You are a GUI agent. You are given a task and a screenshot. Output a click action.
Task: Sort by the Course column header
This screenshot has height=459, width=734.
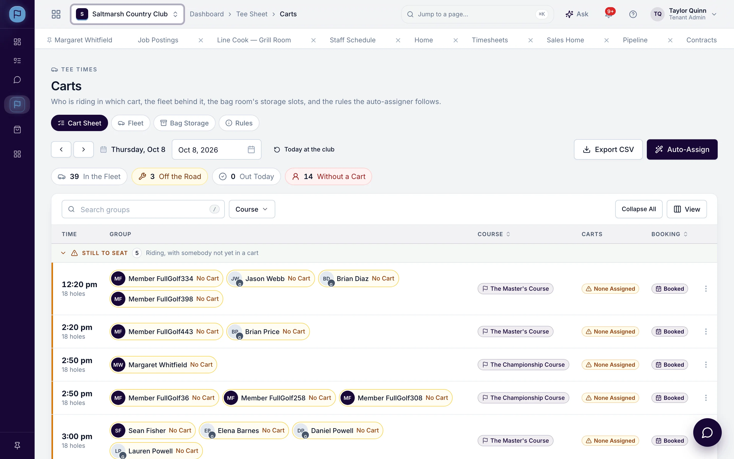(x=494, y=234)
